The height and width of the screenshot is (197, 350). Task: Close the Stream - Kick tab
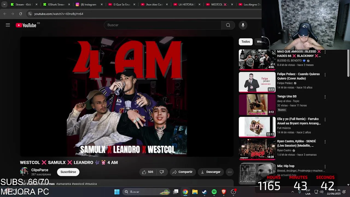(x=36, y=4)
